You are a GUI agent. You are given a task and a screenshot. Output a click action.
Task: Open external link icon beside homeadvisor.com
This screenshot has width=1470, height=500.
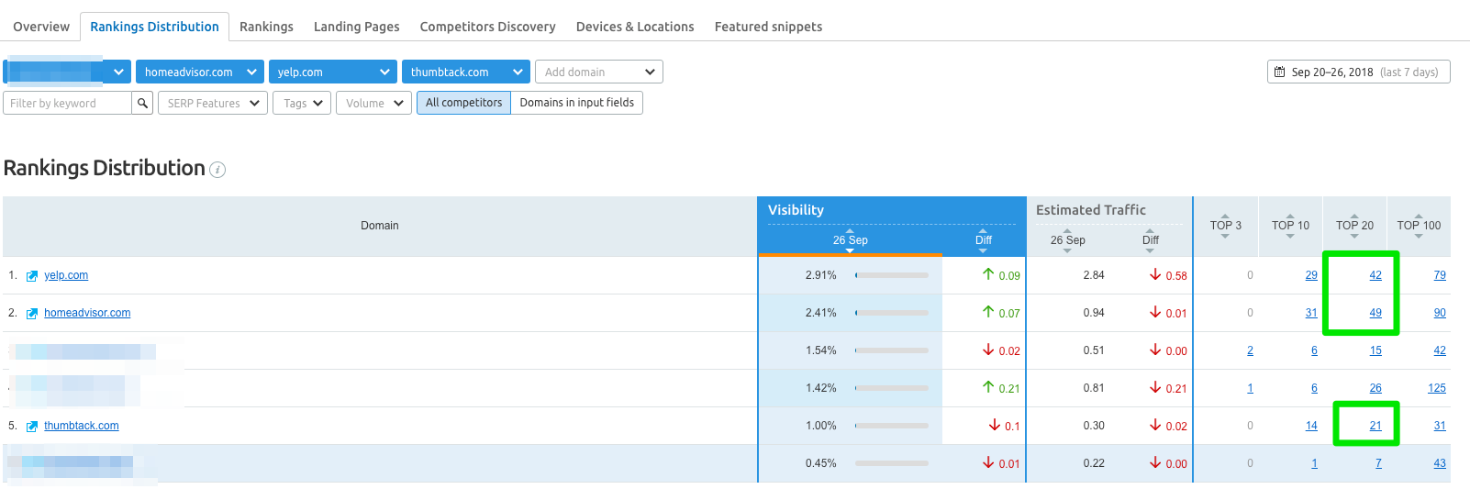32,313
